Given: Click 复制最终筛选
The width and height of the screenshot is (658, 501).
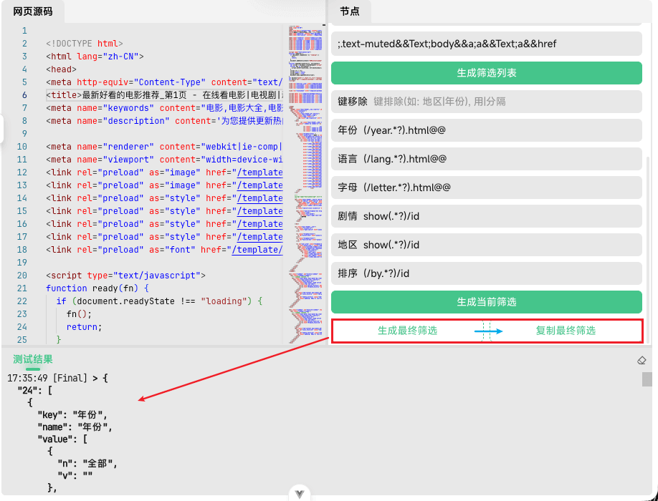Looking at the screenshot, I should (565, 331).
